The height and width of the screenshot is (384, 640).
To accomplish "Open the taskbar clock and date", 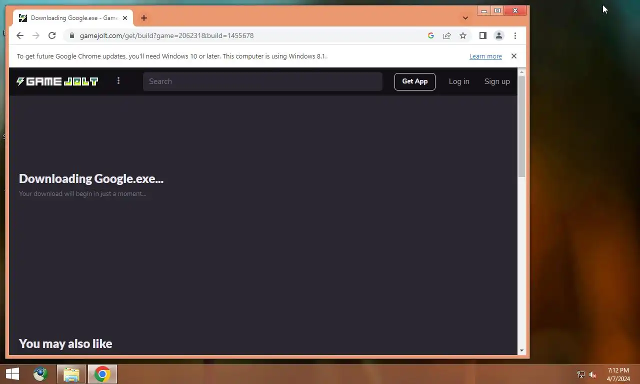I will click(x=618, y=374).
